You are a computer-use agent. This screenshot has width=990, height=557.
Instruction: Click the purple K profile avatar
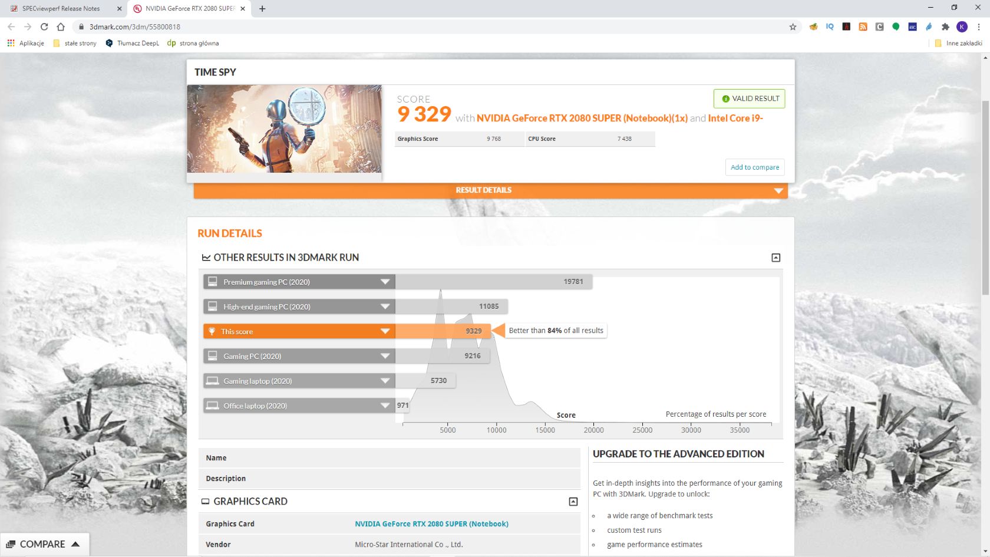pos(962,27)
